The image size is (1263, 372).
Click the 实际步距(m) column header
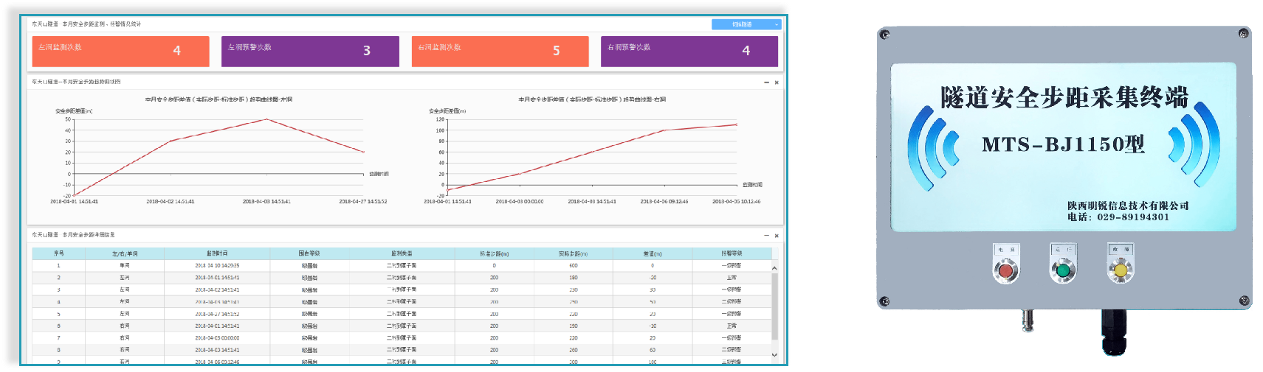pyautogui.click(x=573, y=253)
